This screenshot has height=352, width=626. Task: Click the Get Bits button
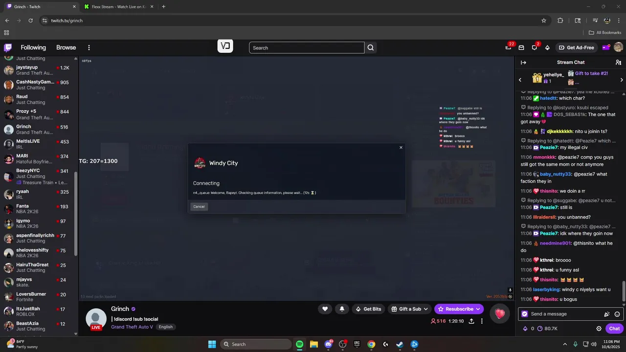(368, 309)
